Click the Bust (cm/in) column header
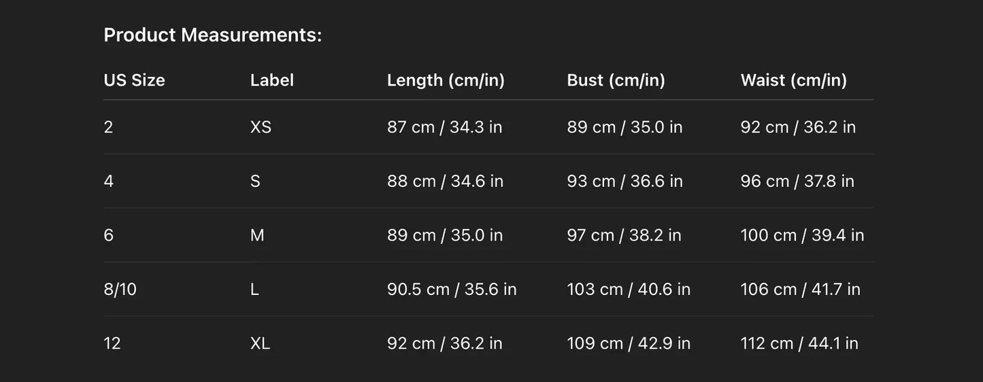983x382 pixels. [616, 80]
